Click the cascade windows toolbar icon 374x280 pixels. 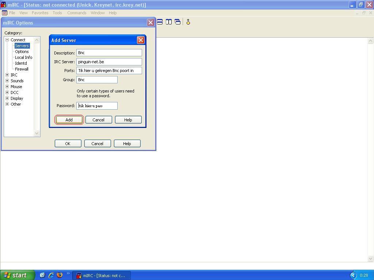[178, 22]
